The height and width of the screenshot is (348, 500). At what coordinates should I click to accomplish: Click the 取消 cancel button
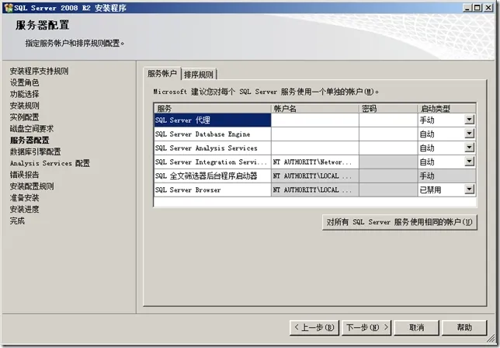tap(416, 328)
